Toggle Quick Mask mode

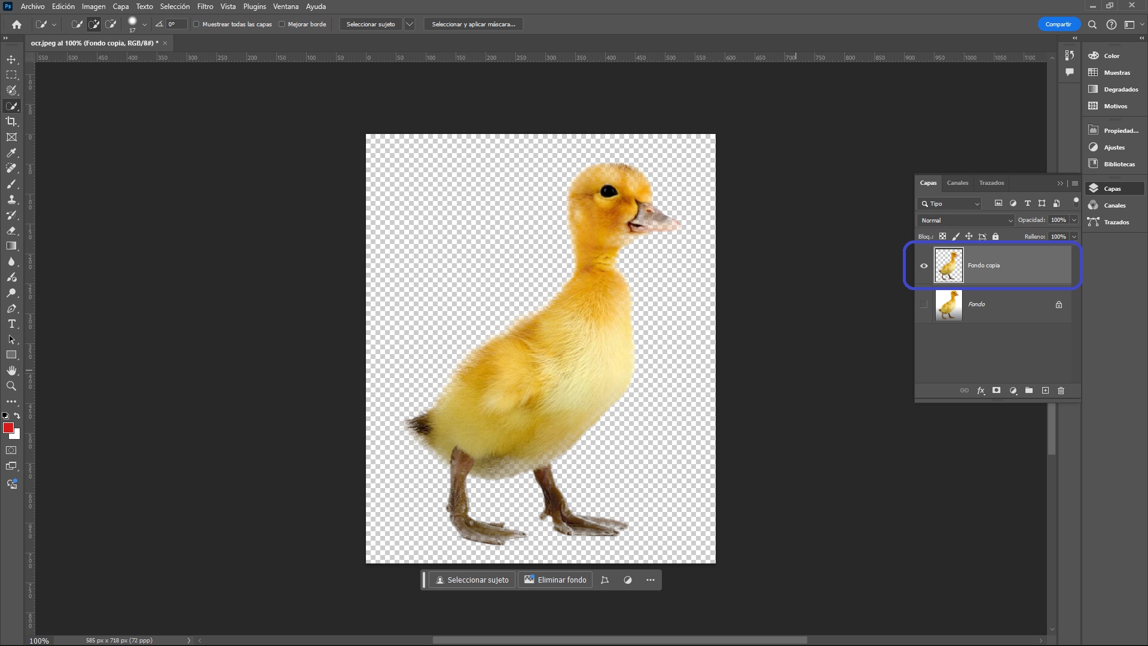[11, 450]
